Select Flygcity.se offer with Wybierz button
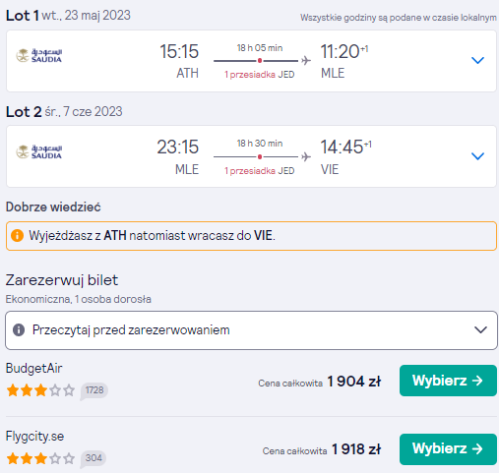Viewport: 499px width, 473px height. [x=448, y=449]
